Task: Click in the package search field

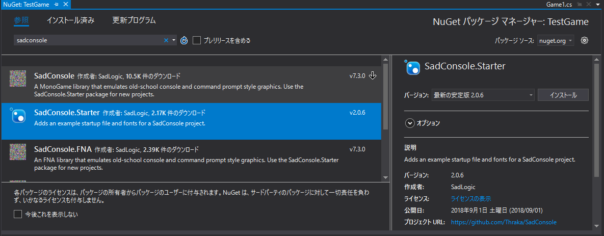Action: click(x=89, y=40)
